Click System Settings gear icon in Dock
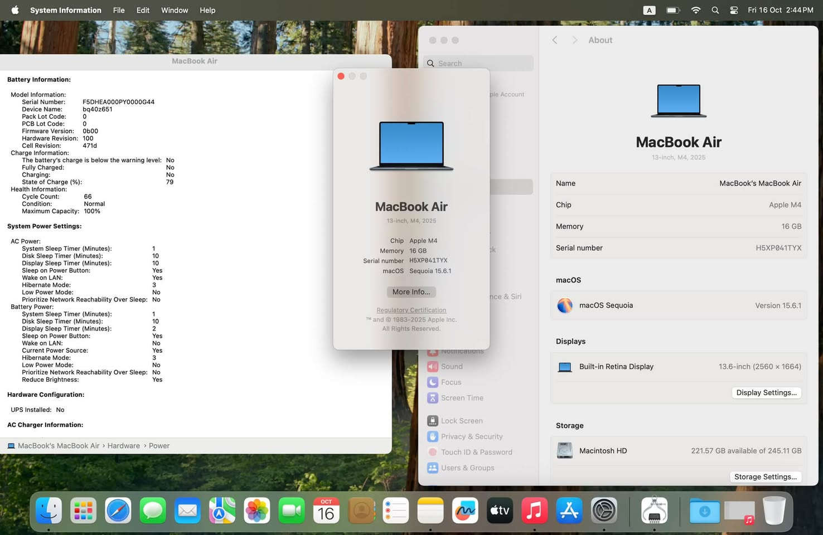This screenshot has width=823, height=535. coord(604,510)
